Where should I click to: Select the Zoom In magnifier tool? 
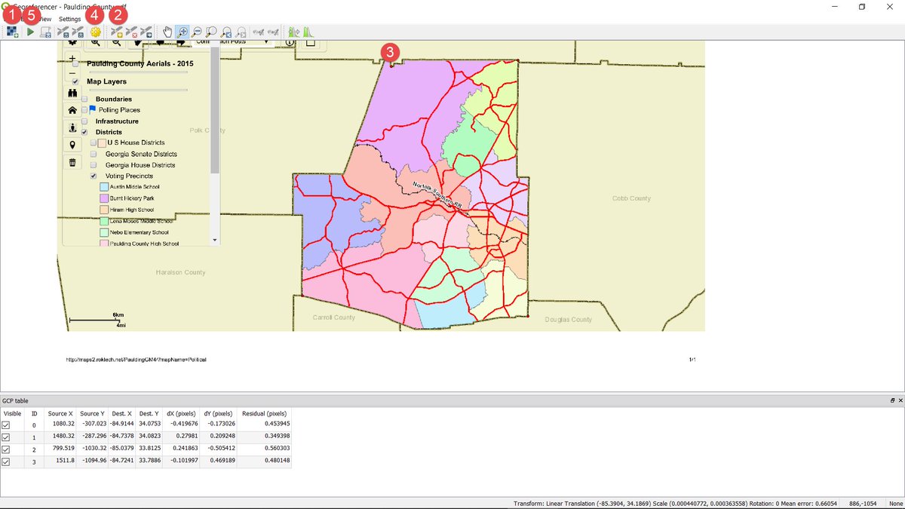point(182,32)
